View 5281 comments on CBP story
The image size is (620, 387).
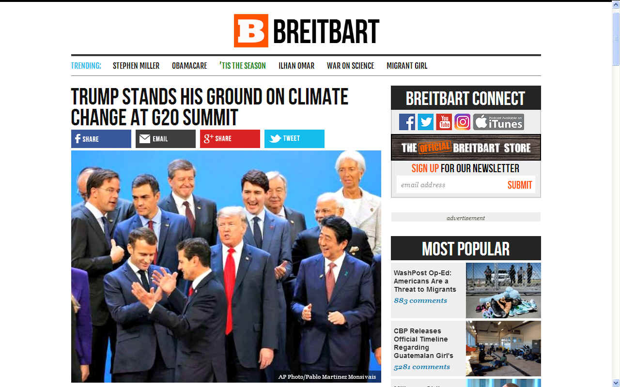pyautogui.click(x=422, y=367)
